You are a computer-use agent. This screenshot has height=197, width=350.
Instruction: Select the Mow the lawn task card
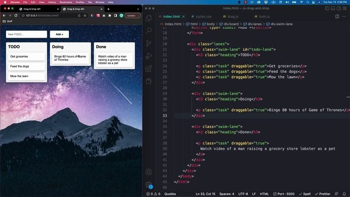click(27, 76)
